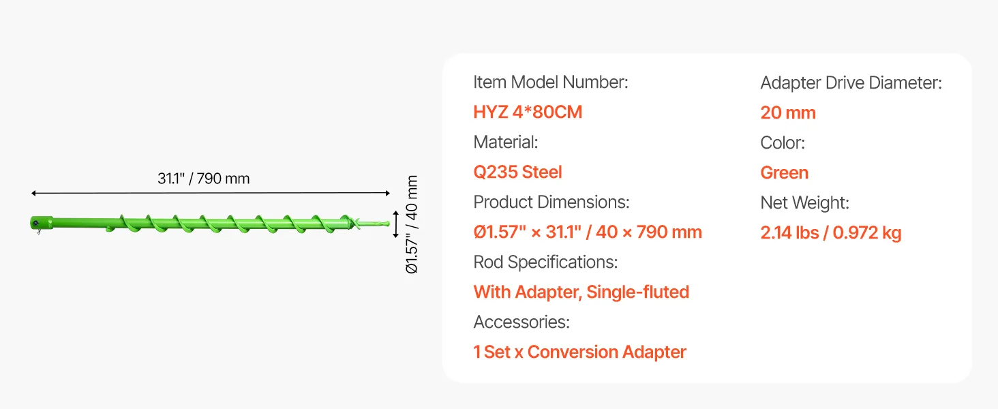Click the Accessories label
The height and width of the screenshot is (409, 998).
click(x=521, y=322)
